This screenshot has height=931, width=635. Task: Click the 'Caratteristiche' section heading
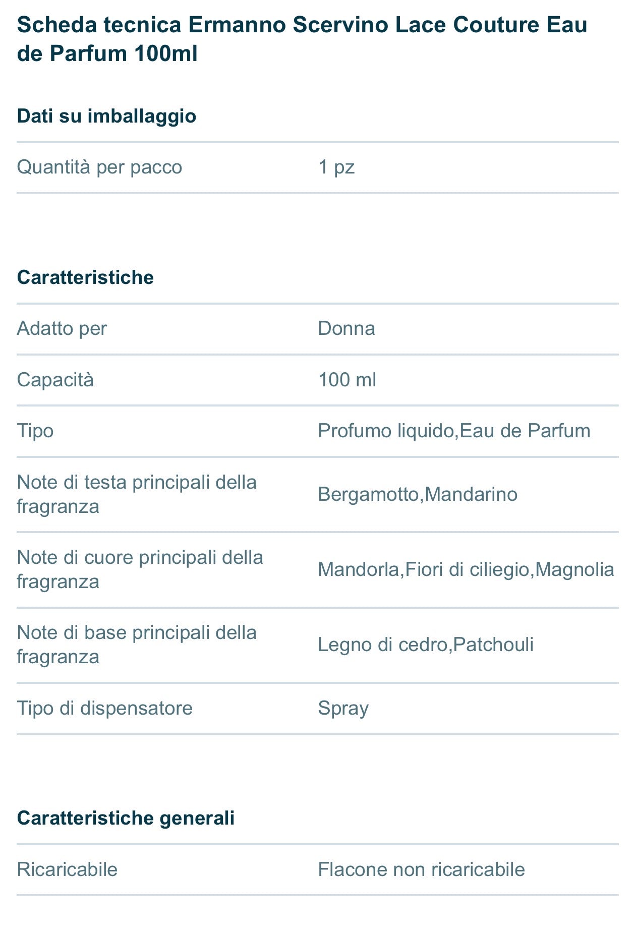click(85, 277)
